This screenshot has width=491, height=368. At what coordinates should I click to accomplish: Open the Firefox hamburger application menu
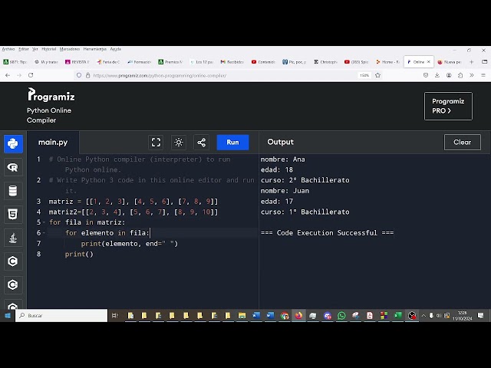tap(483, 75)
